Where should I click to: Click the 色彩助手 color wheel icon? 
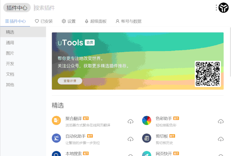[146, 121]
